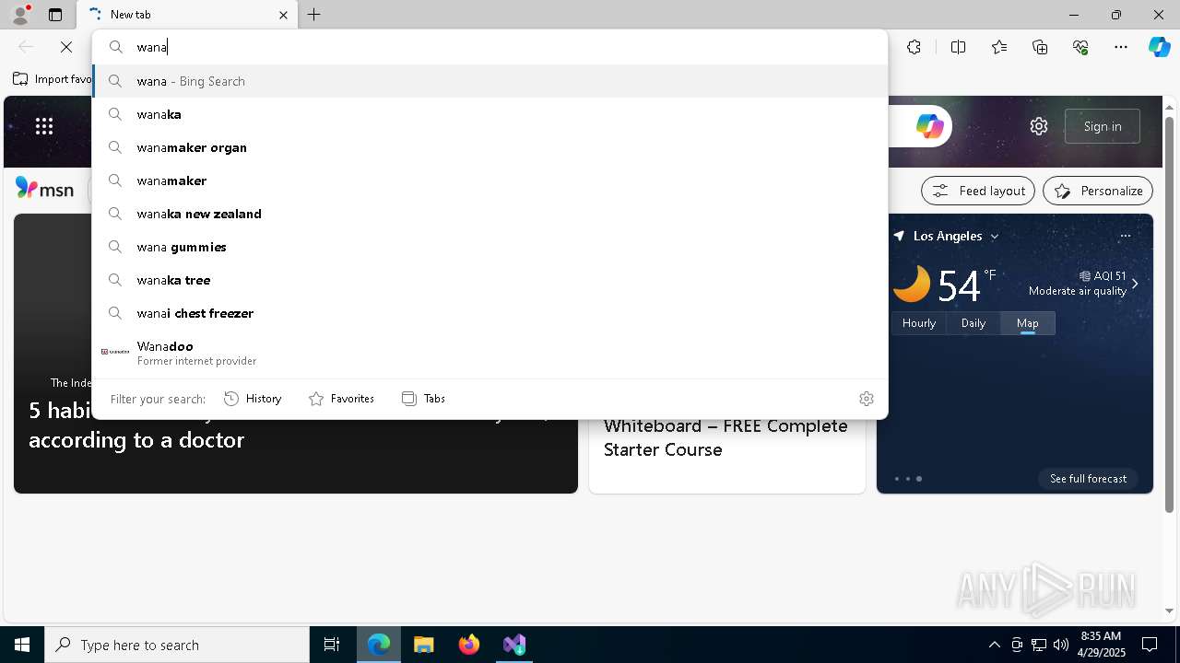Filter search by Tabs
Viewport: 1180px width, 663px height.
click(x=423, y=399)
